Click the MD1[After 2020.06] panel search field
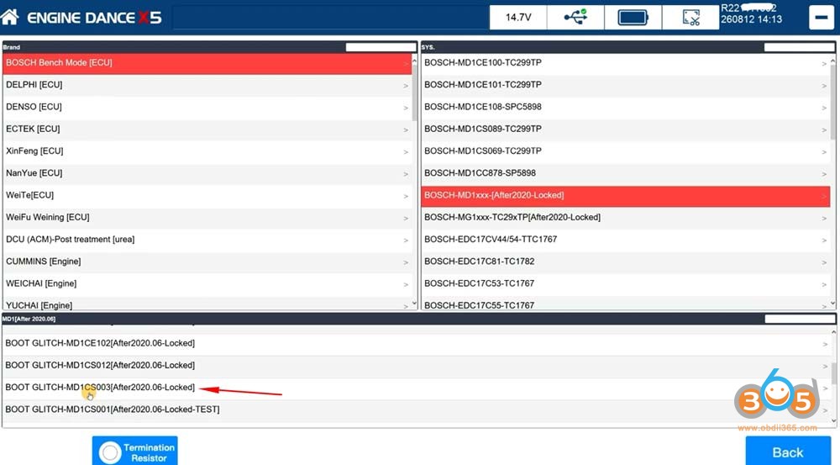The width and height of the screenshot is (840, 465). pyautogui.click(x=800, y=320)
